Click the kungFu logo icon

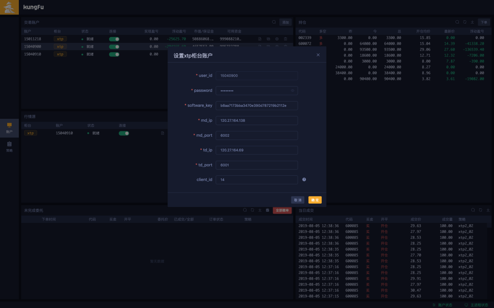(x=9, y=7)
